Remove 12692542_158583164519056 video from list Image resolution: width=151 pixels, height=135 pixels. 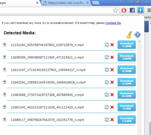(x=112, y=82)
